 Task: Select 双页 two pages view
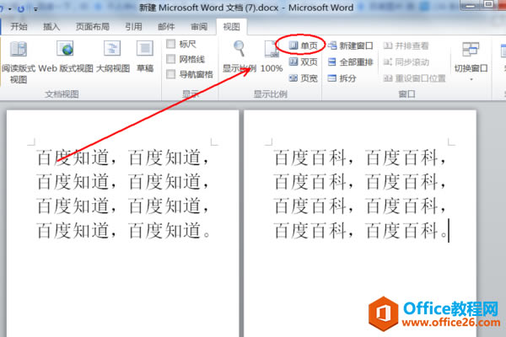tap(303, 62)
